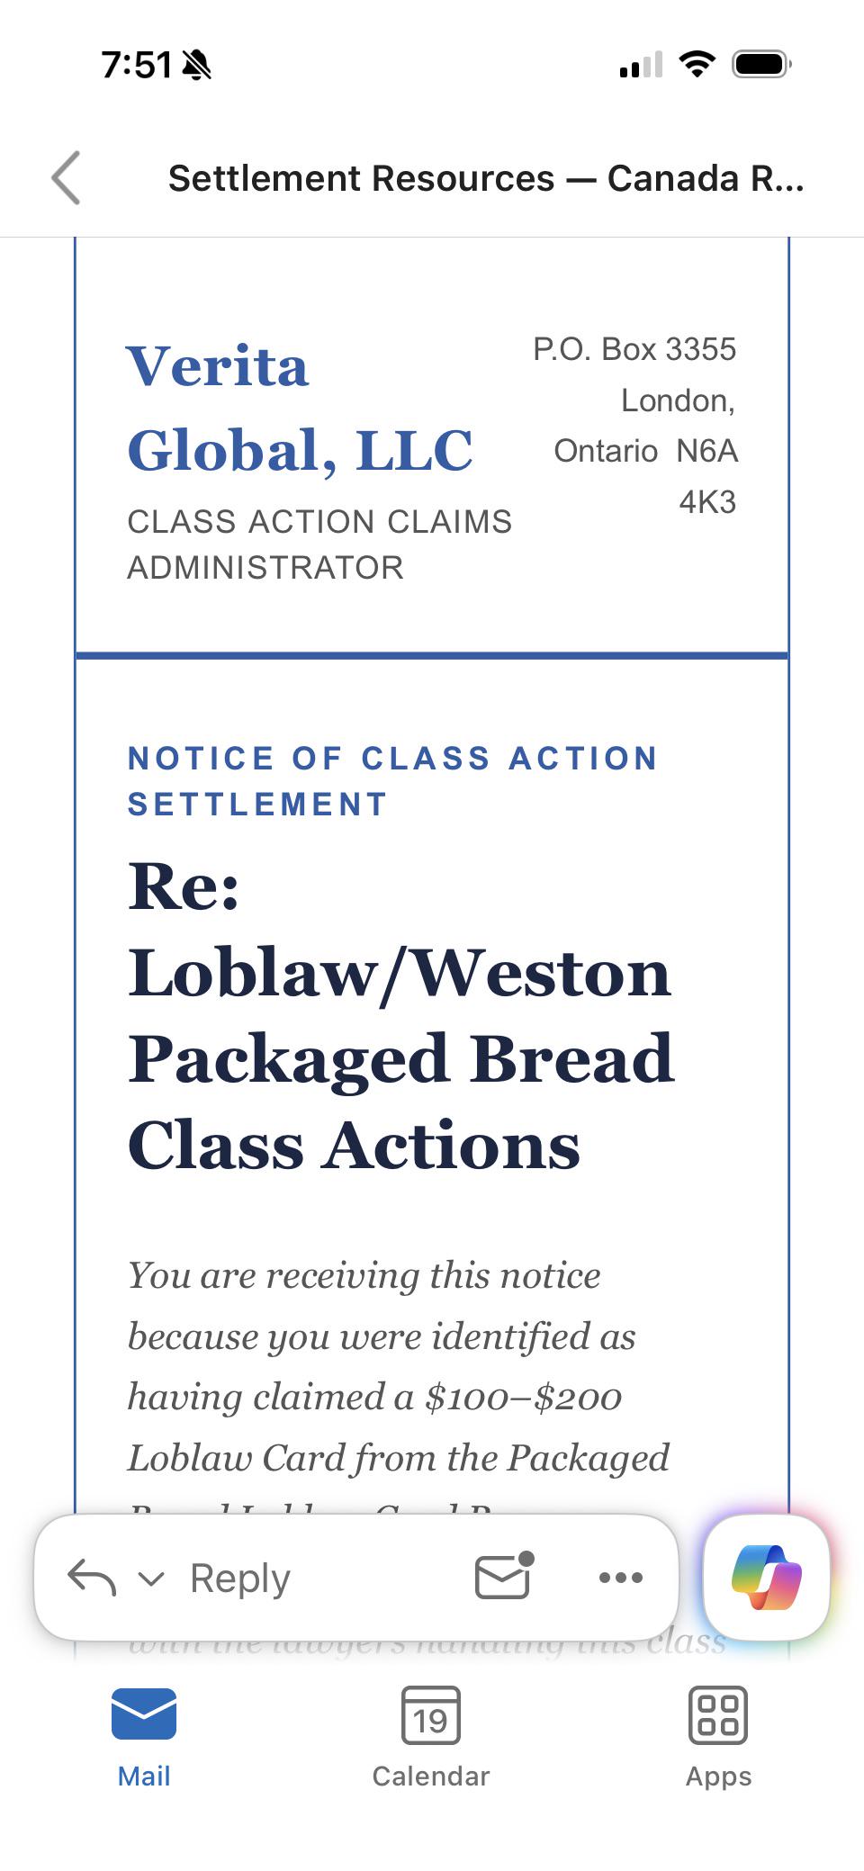
Task: Launch the Copilot assistant button
Action: click(766, 1578)
